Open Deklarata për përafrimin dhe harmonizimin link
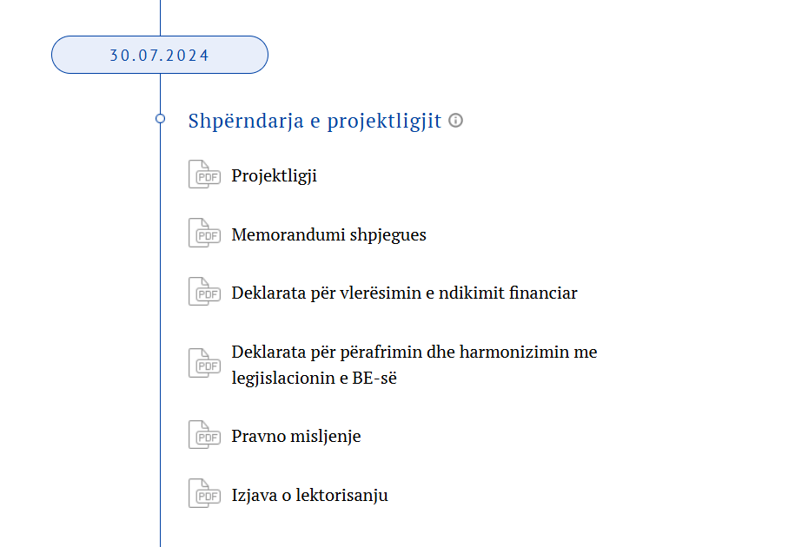Image resolution: width=808 pixels, height=547 pixels. 414,365
